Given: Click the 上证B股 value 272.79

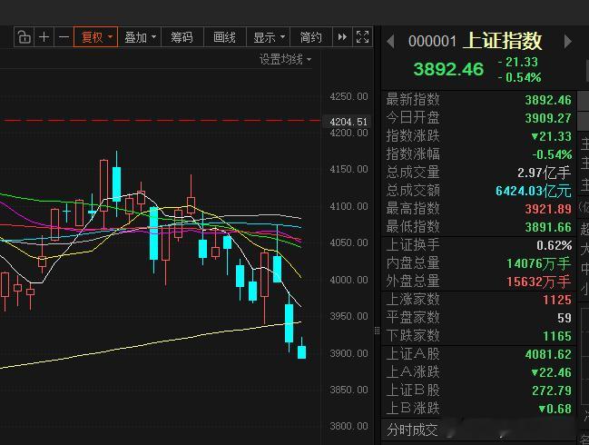Looking at the screenshot, I should click(552, 391).
